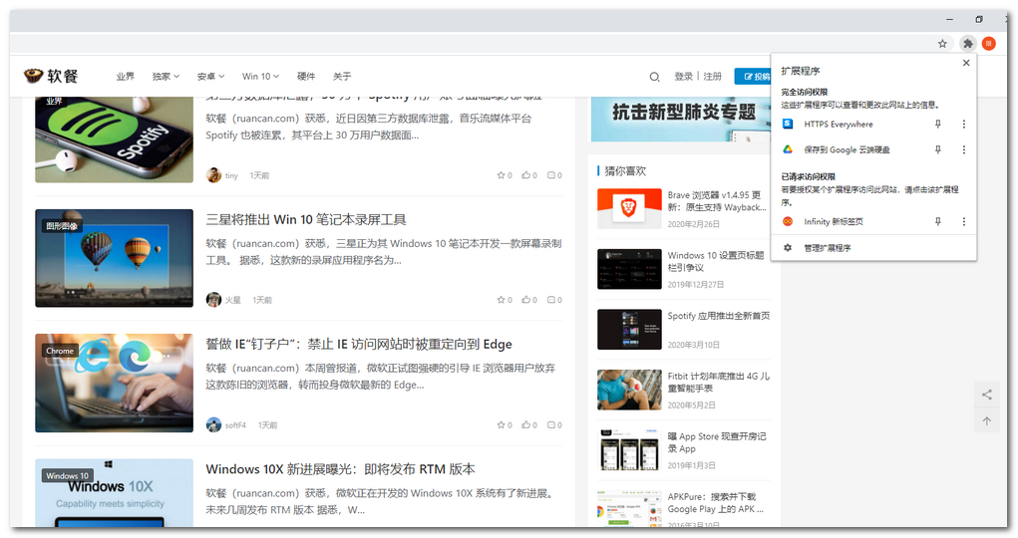The width and height of the screenshot is (1018, 538).
Task: Click the Google Drive extension icon
Action: pos(788,149)
